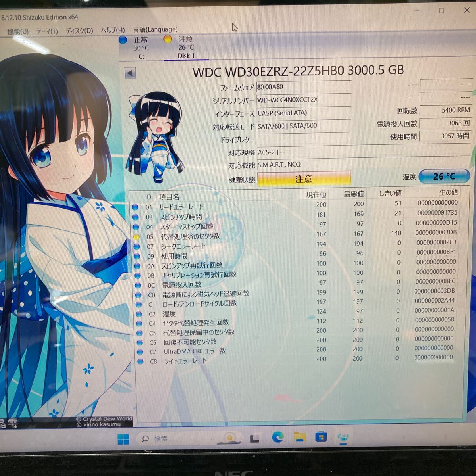Click the 生の値 column header
The height and width of the screenshot is (476, 476).
(448, 192)
